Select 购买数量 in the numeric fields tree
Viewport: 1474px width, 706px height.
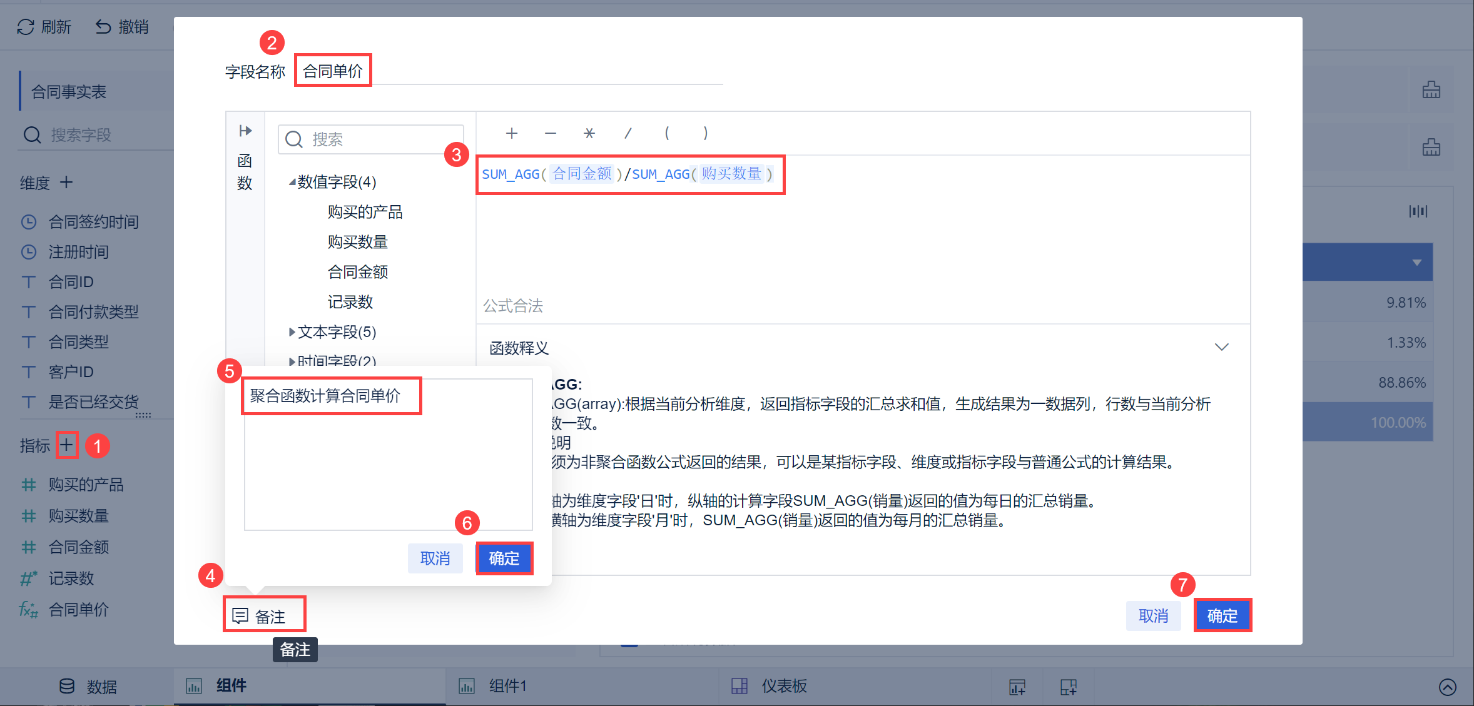[x=357, y=242]
